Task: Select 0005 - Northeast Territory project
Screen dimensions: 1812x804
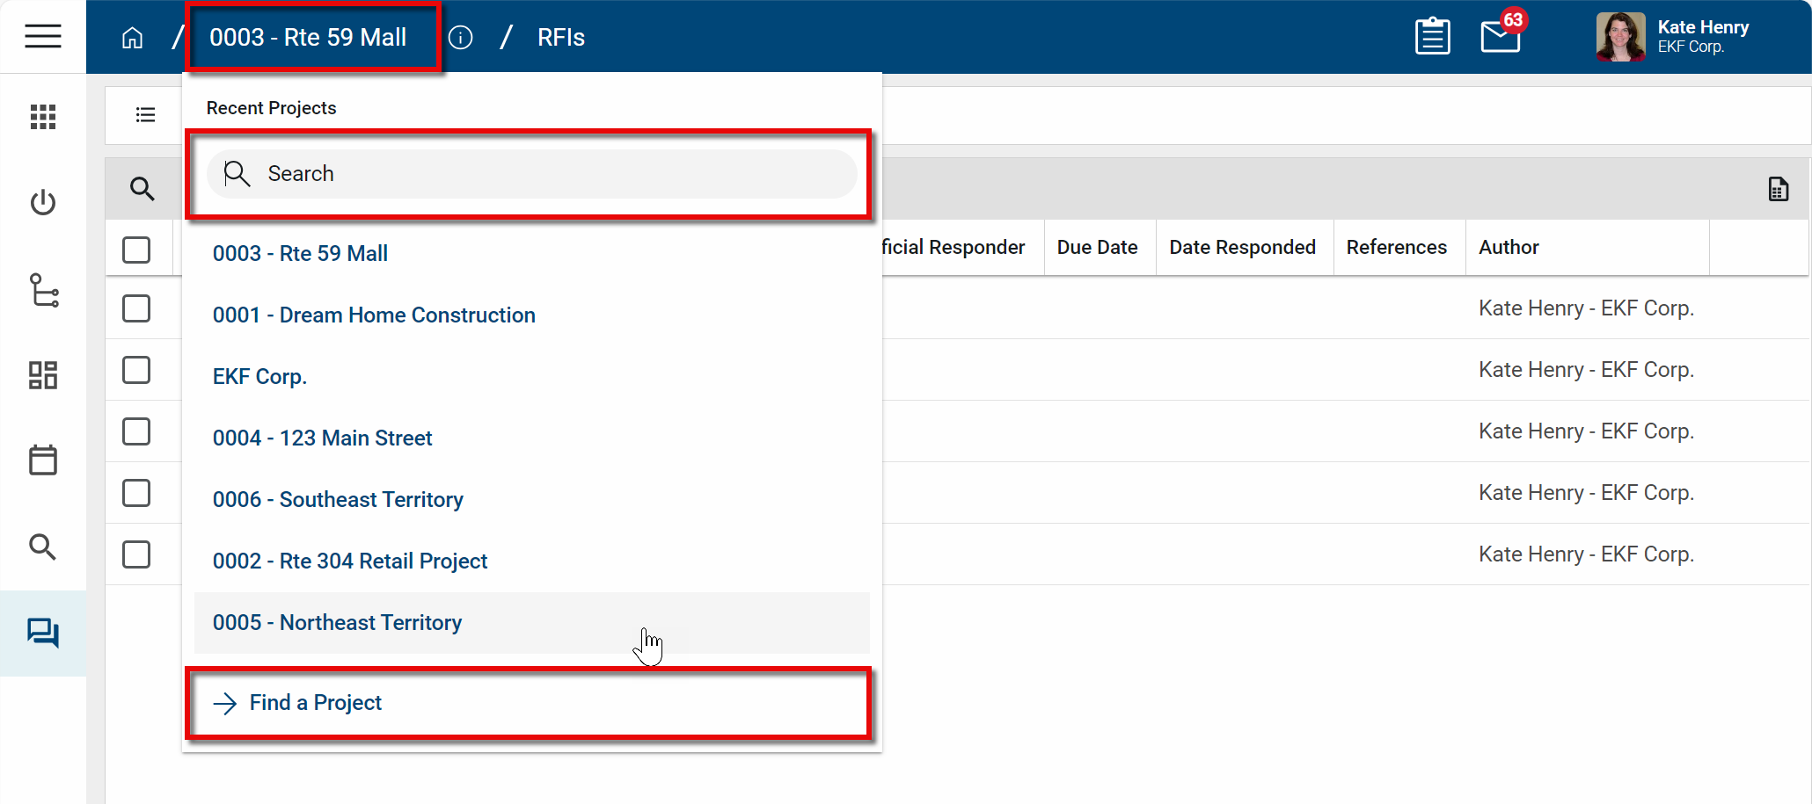Action: (x=337, y=623)
